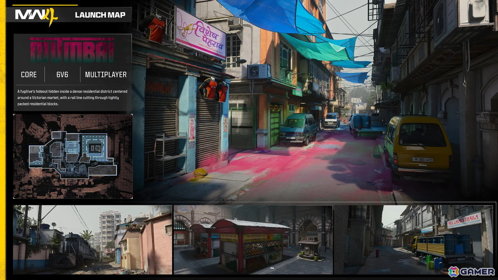
Task: Open the street truck with blue barrels thumbnail
Action: pos(414,240)
